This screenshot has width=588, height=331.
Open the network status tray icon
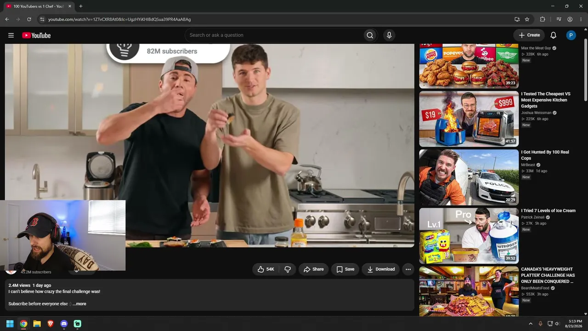coord(550,324)
